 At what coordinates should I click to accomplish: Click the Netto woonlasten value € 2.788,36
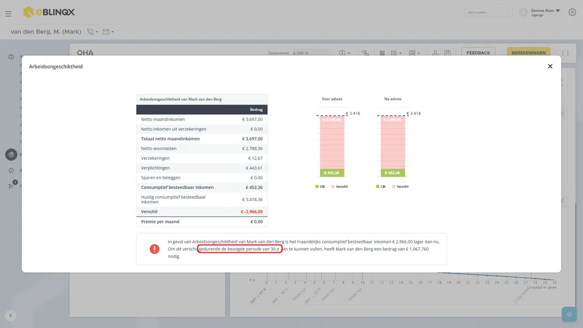point(253,149)
